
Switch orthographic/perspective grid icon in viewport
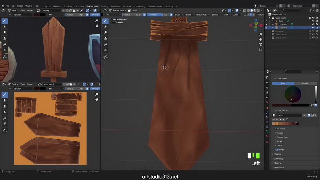260,49
